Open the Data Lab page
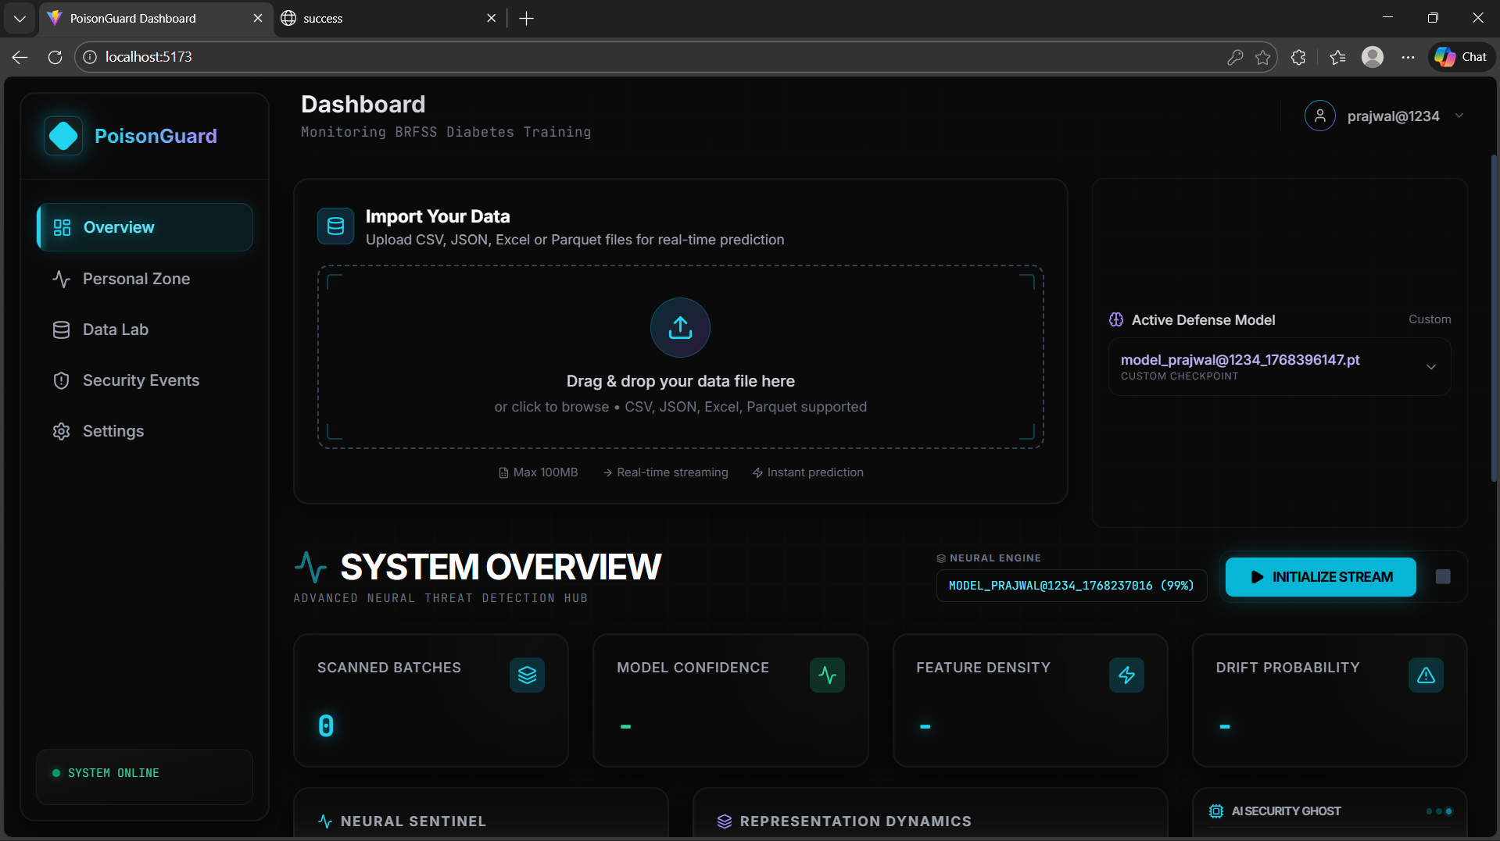 pos(145,330)
